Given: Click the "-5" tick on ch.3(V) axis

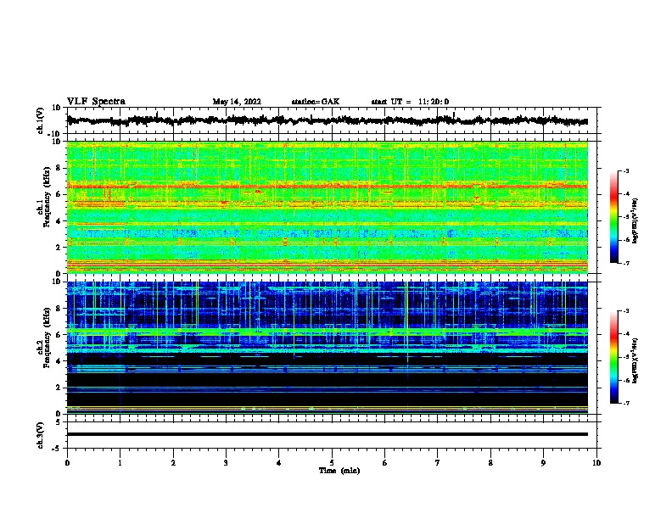Looking at the screenshot, I should tap(58, 449).
